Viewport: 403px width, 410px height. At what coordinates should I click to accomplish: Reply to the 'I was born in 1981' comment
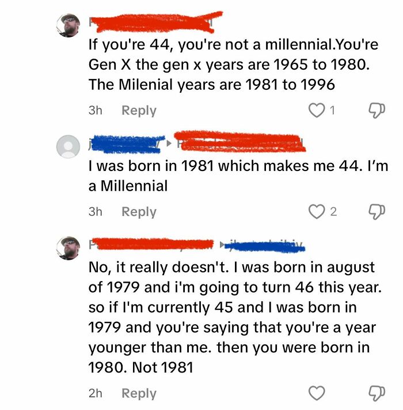pyautogui.click(x=139, y=212)
